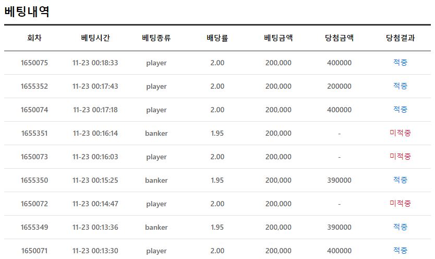The height and width of the screenshot is (259, 435).
Task: Click the 미적중 result for round 1655351
Action: (400, 133)
